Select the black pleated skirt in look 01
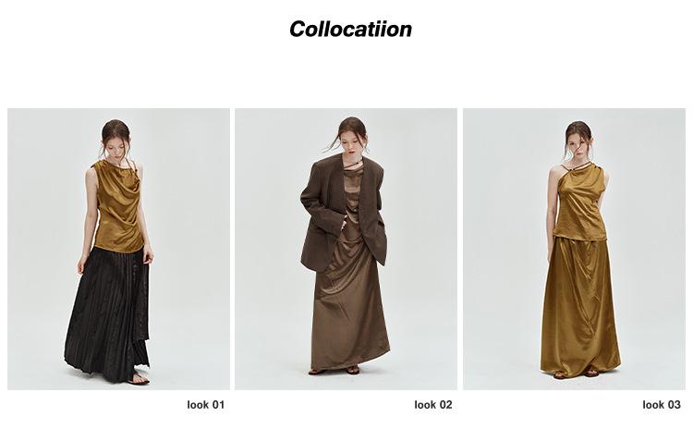The height and width of the screenshot is (429, 693). click(x=108, y=314)
